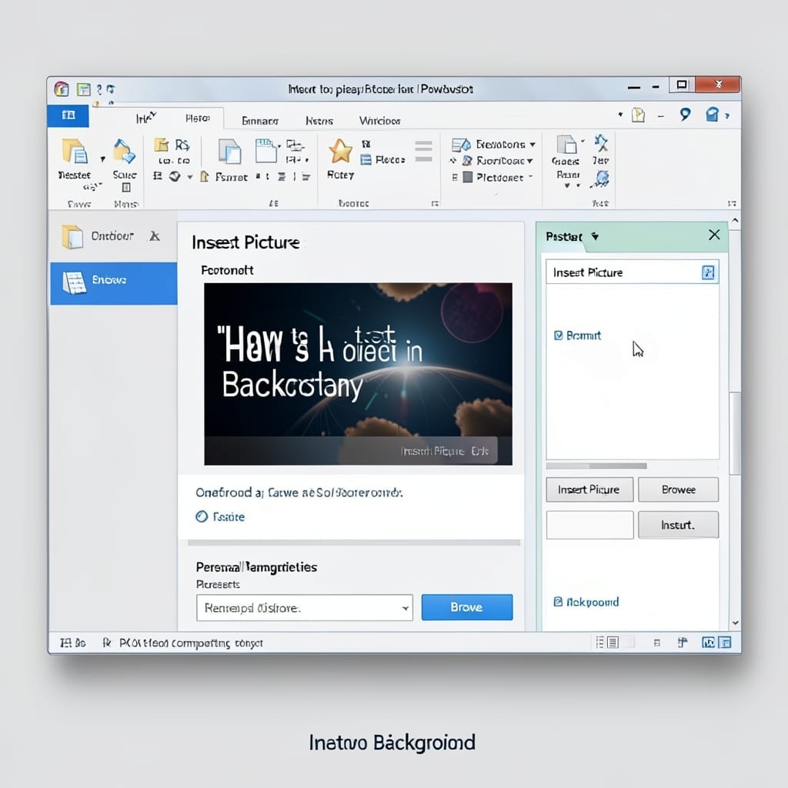Viewport: 788px width, 788px height.
Task: Open the blue File tab
Action: [68, 115]
